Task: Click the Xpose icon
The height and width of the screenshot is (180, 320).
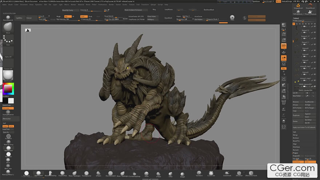Action: (x=284, y=127)
